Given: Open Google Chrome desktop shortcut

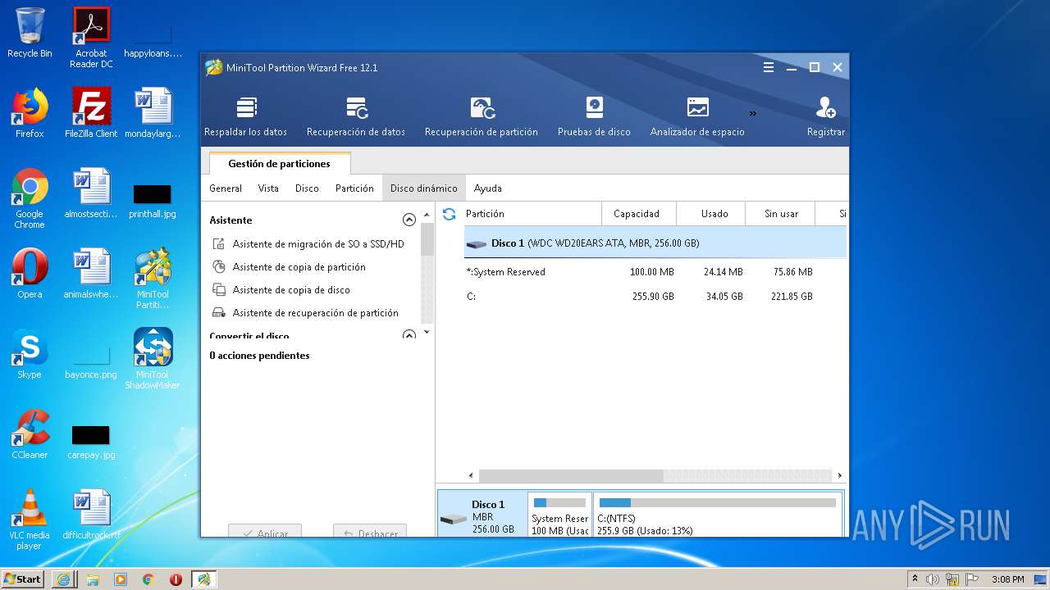Looking at the screenshot, I should (x=30, y=198).
